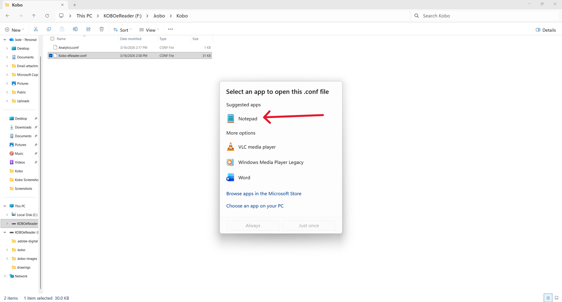Image resolution: width=562 pixels, height=302 pixels.
Task: Click the Cut scissors icon in the toolbar
Action: (36, 30)
